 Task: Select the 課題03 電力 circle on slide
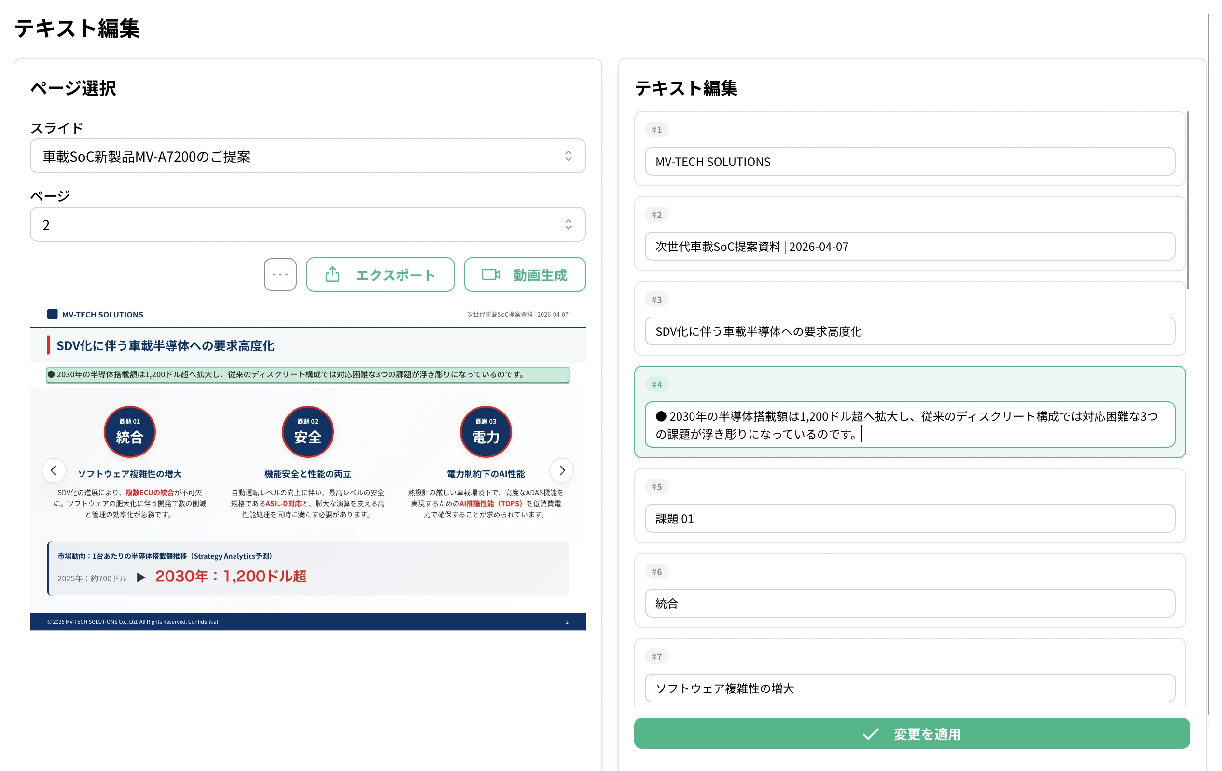pyautogui.click(x=486, y=432)
